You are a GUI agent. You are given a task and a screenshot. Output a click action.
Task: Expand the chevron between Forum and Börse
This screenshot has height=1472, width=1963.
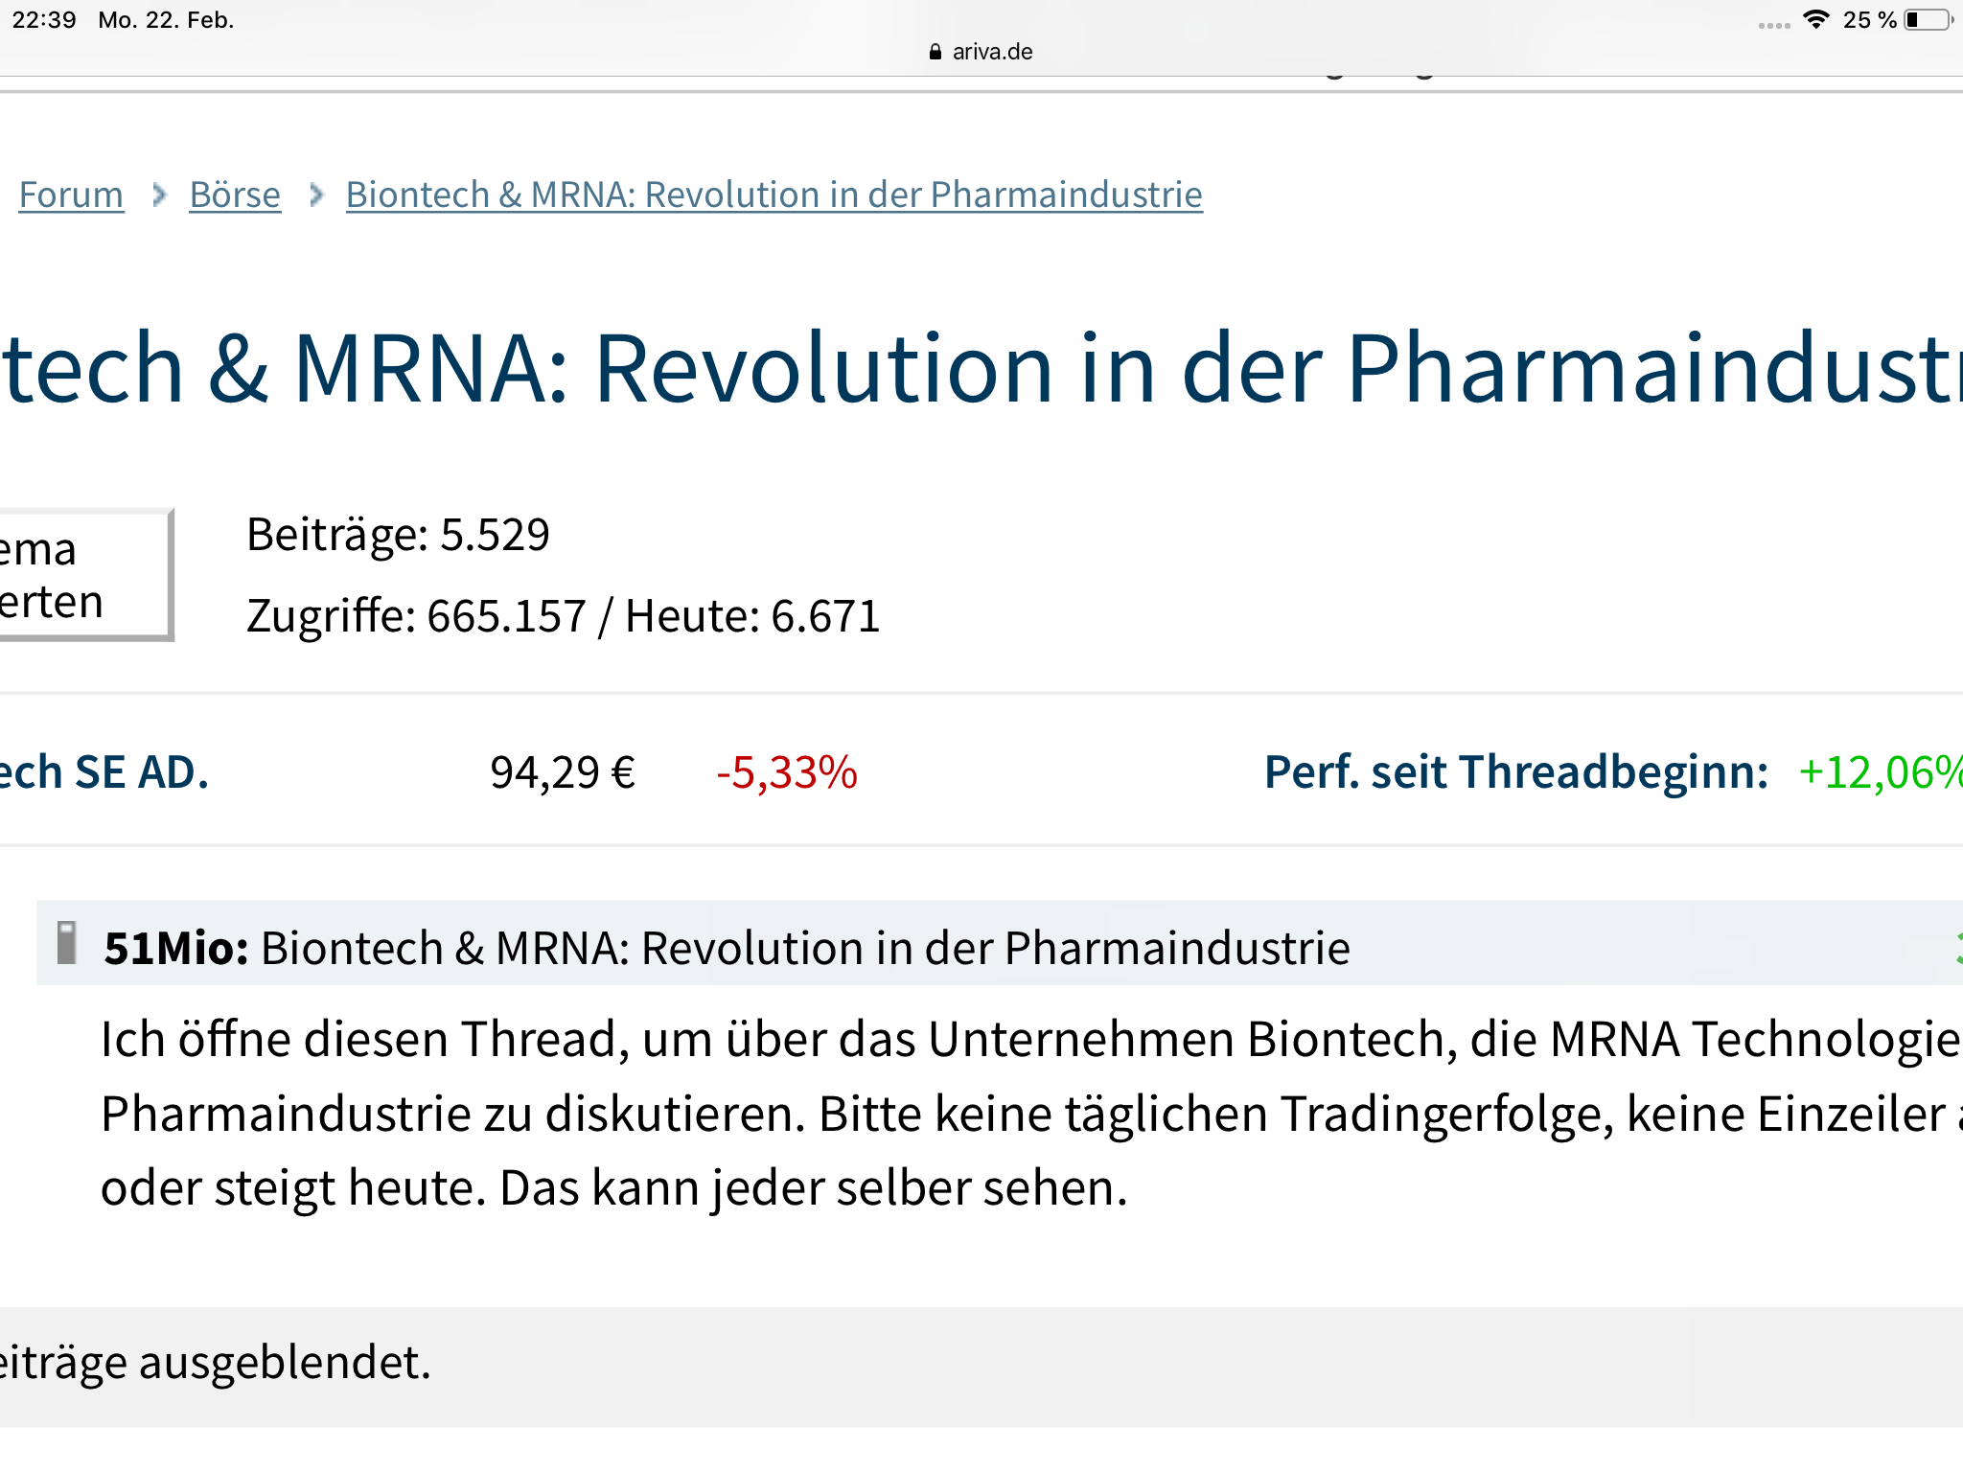click(x=158, y=195)
